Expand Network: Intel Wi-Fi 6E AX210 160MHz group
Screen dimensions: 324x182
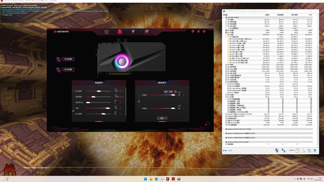tap(224, 129)
